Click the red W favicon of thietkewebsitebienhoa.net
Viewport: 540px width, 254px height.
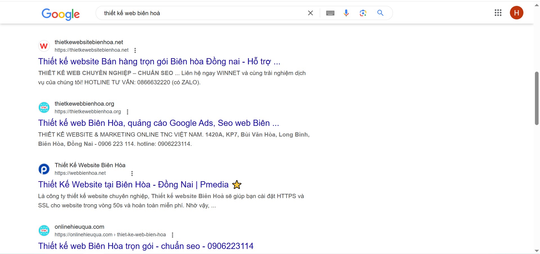tap(44, 46)
